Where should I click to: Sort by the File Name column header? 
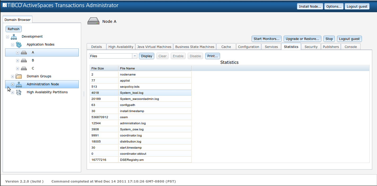[x=155, y=68]
